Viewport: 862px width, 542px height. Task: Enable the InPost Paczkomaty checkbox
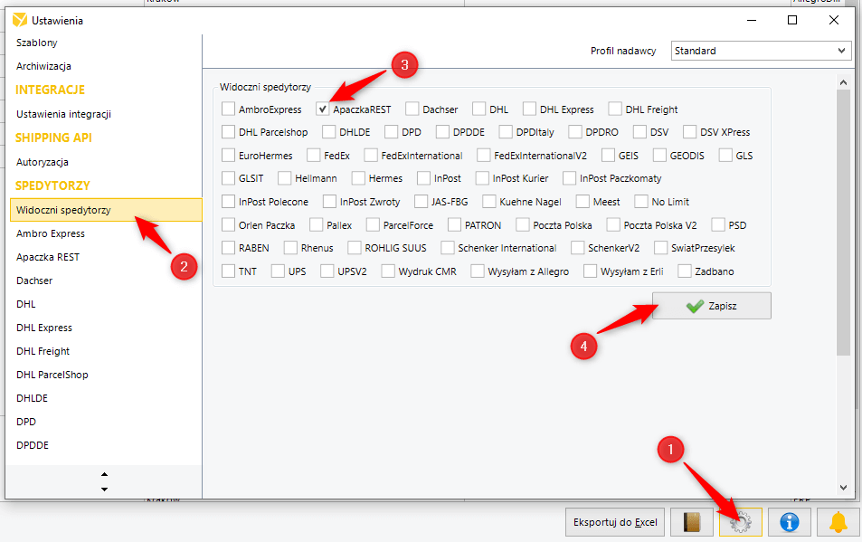571,178
